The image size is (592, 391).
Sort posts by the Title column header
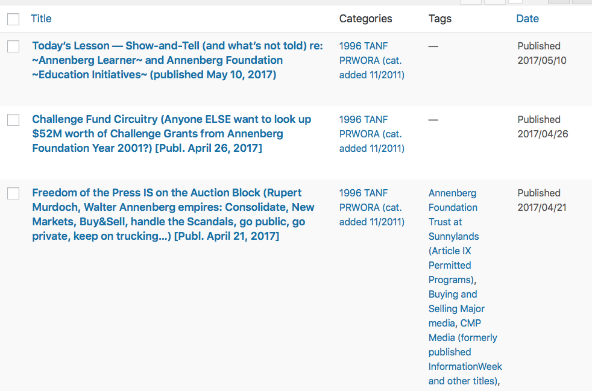pos(41,19)
